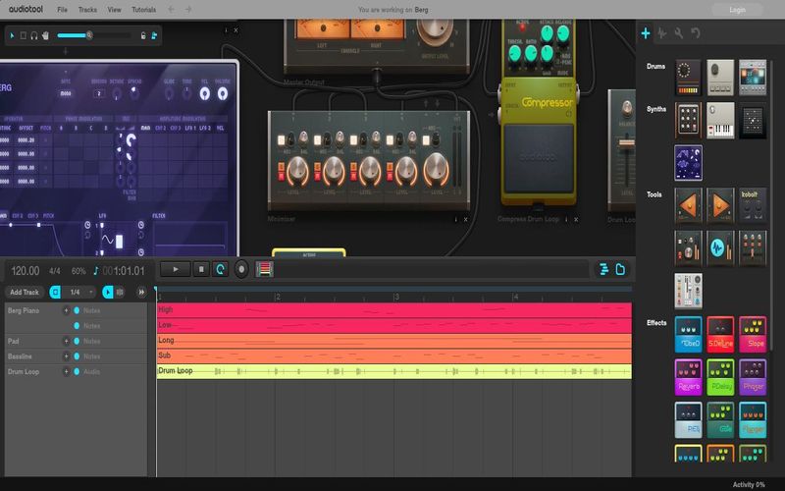Add the knob-grid synth in Synths
785x491 pixels.
click(x=688, y=120)
